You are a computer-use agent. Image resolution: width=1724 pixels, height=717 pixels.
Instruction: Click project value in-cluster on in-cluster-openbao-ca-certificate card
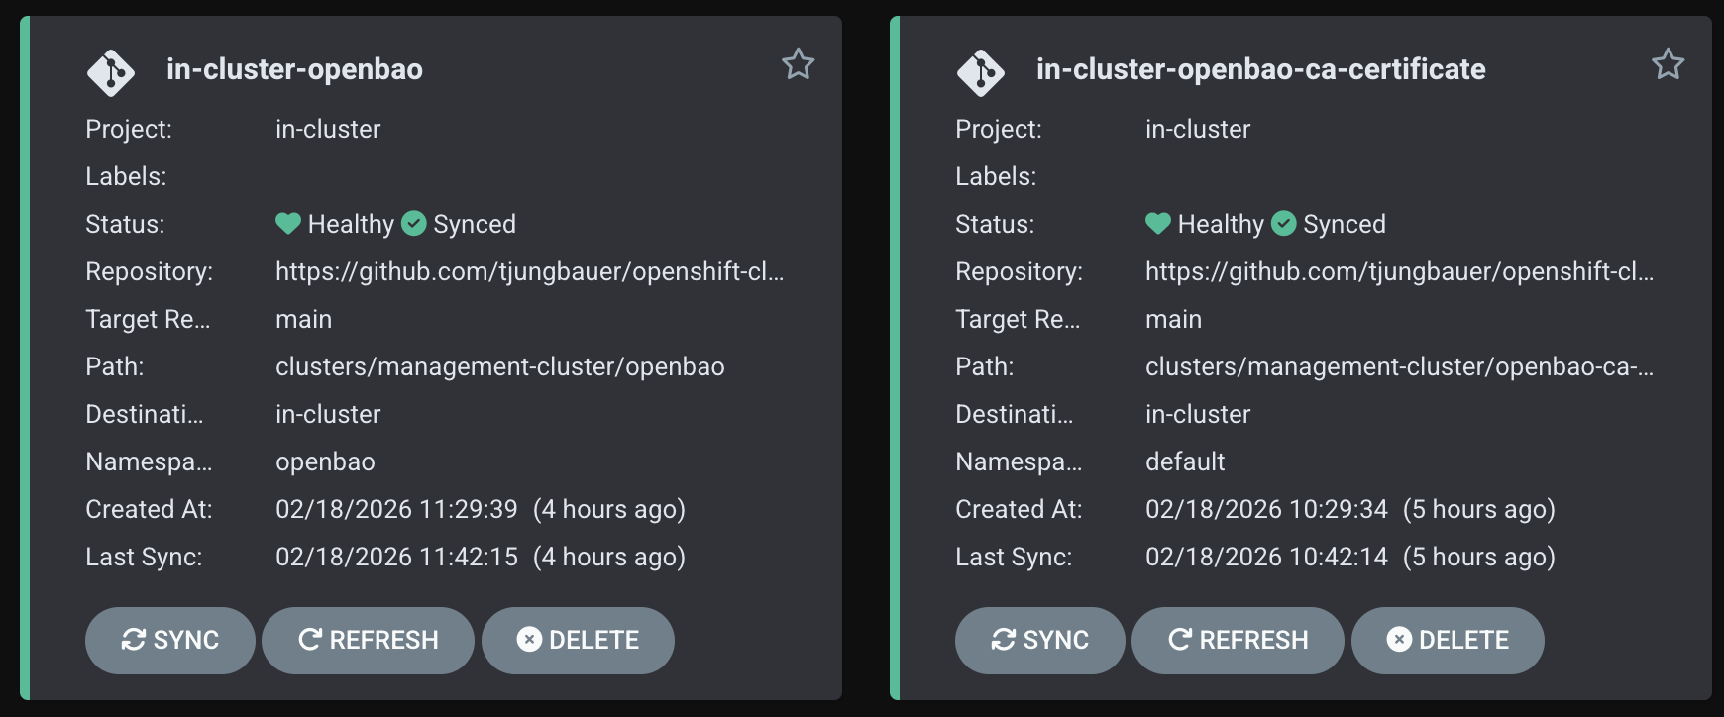(x=1198, y=130)
